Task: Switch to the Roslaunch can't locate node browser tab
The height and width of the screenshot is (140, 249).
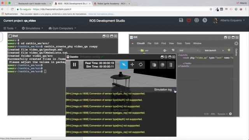Action: pyautogui.click(x=33, y=3)
